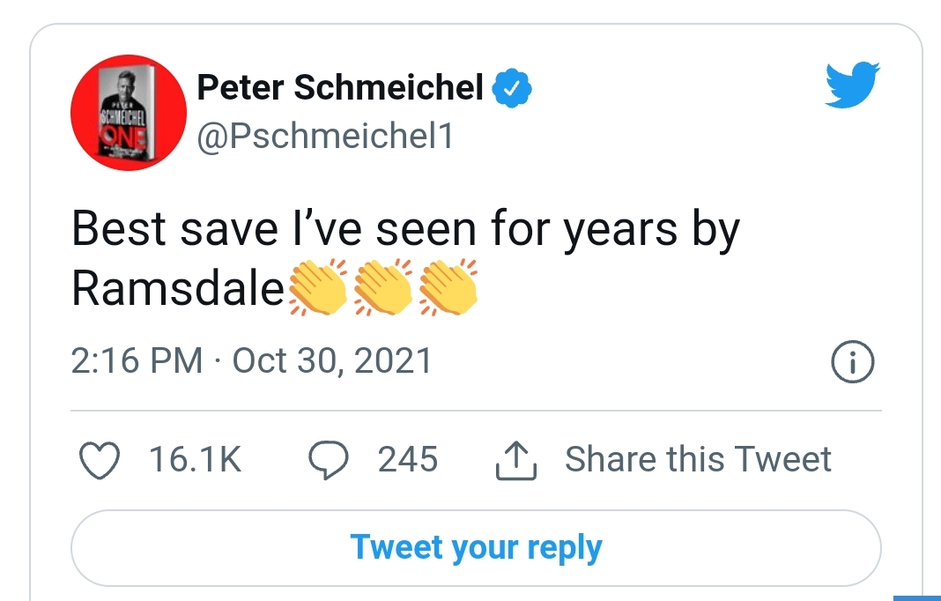This screenshot has height=601, width=941.
Task: Click the Twitter bird logo
Action: (852, 85)
